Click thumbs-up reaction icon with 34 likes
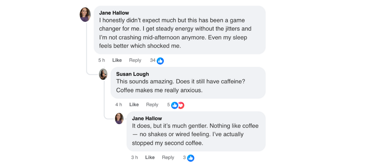370x168 pixels. [x=160, y=61]
